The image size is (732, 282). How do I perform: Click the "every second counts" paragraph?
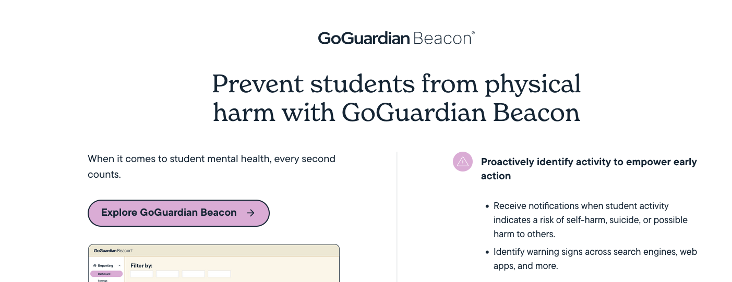pyautogui.click(x=211, y=166)
